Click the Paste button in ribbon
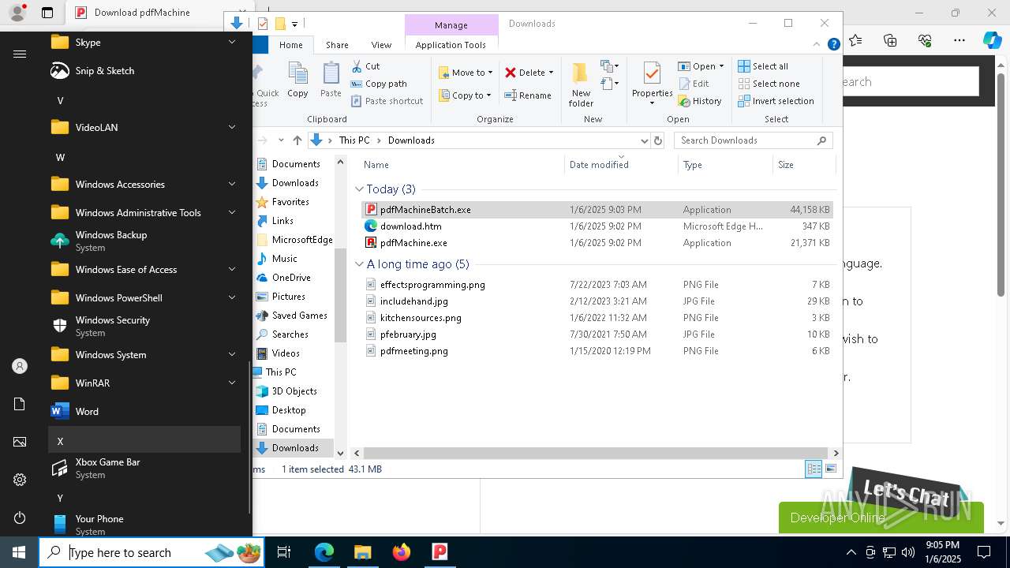1010x568 pixels. point(331,80)
